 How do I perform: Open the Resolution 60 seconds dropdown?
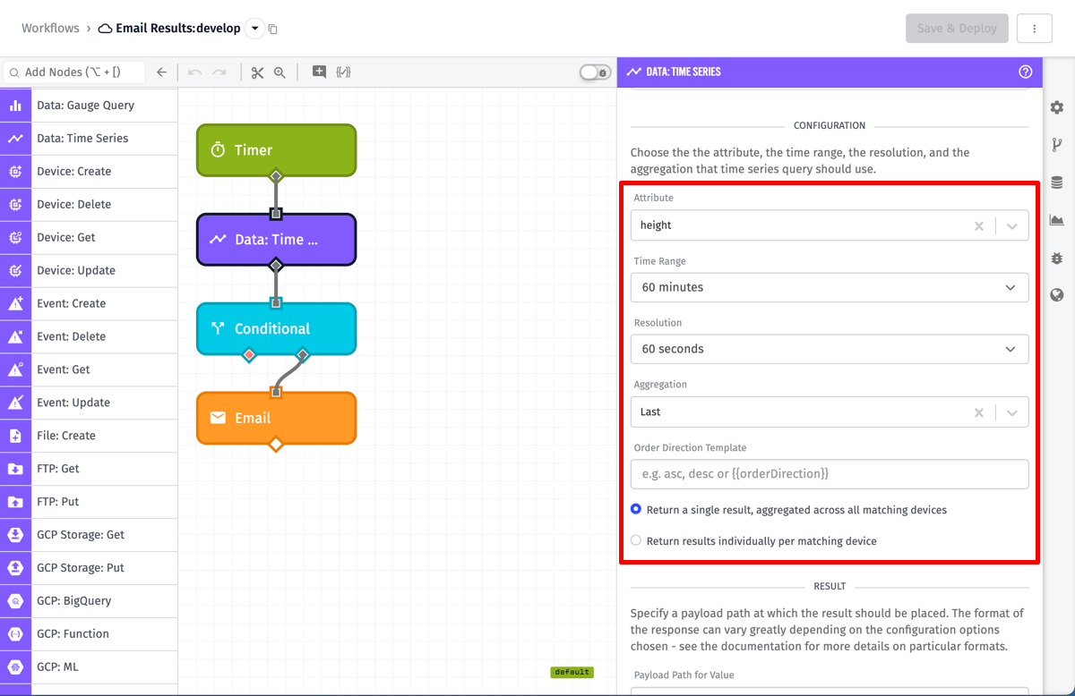(x=830, y=349)
